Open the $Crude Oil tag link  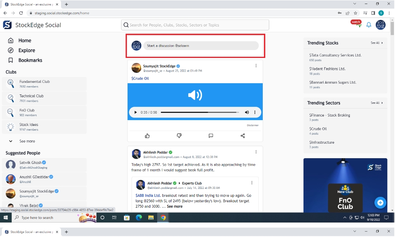[x=140, y=79]
